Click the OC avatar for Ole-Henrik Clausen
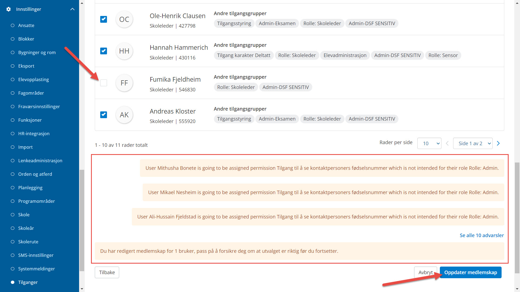The height and width of the screenshot is (292, 520). pos(124,19)
